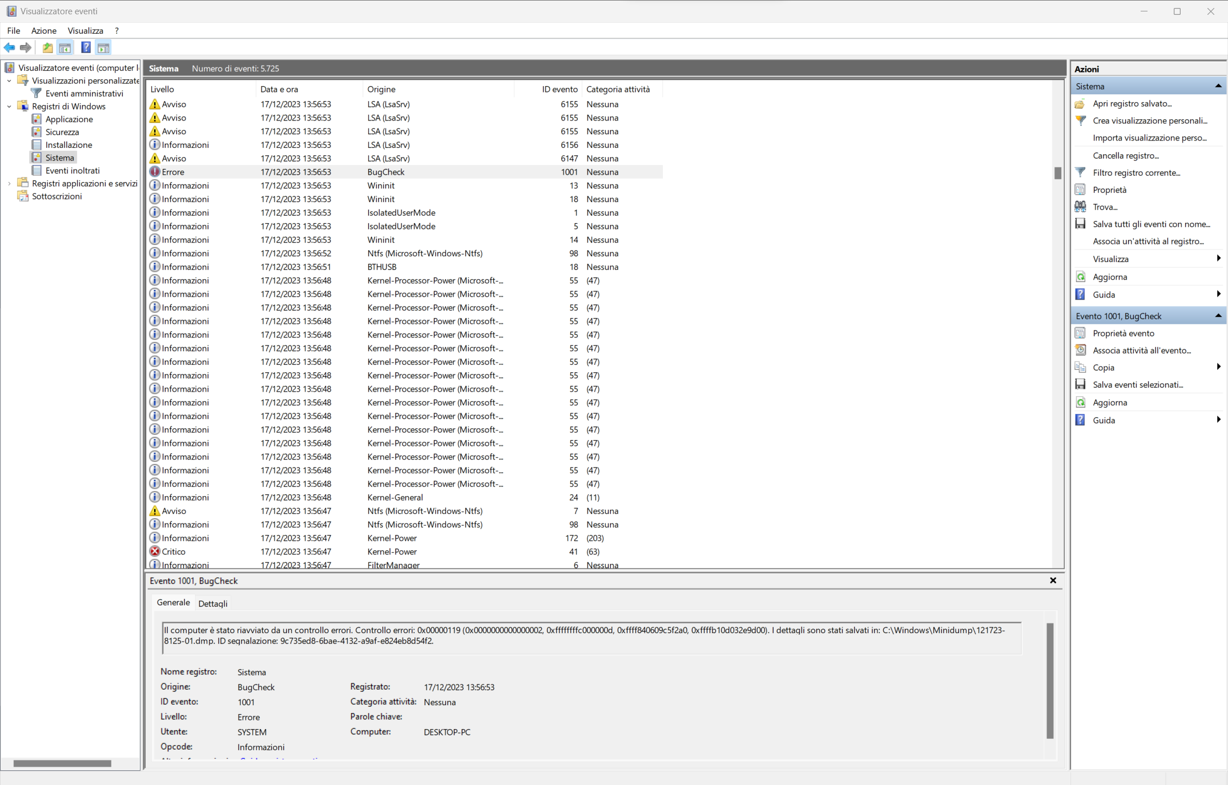Expand Registri applicazioni e servizi node
Image resolution: width=1228 pixels, height=785 pixels.
tap(9, 183)
